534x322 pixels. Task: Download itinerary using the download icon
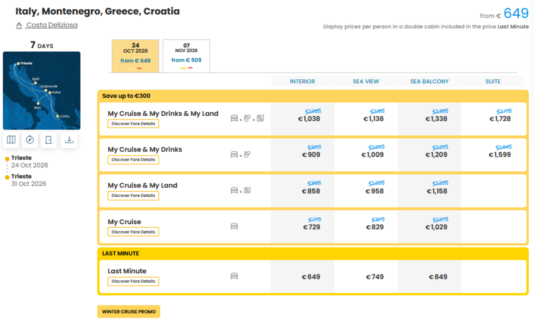click(x=69, y=140)
